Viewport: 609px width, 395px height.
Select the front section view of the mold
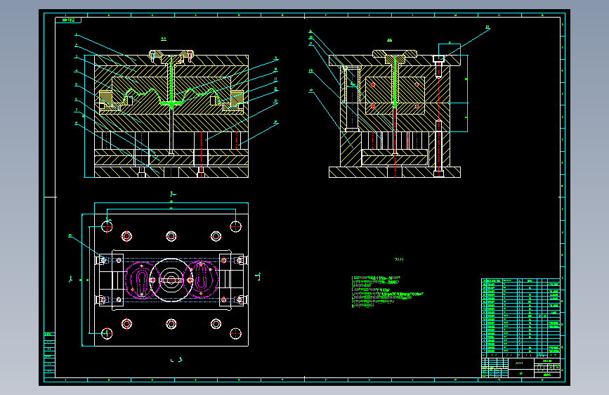(x=171, y=114)
